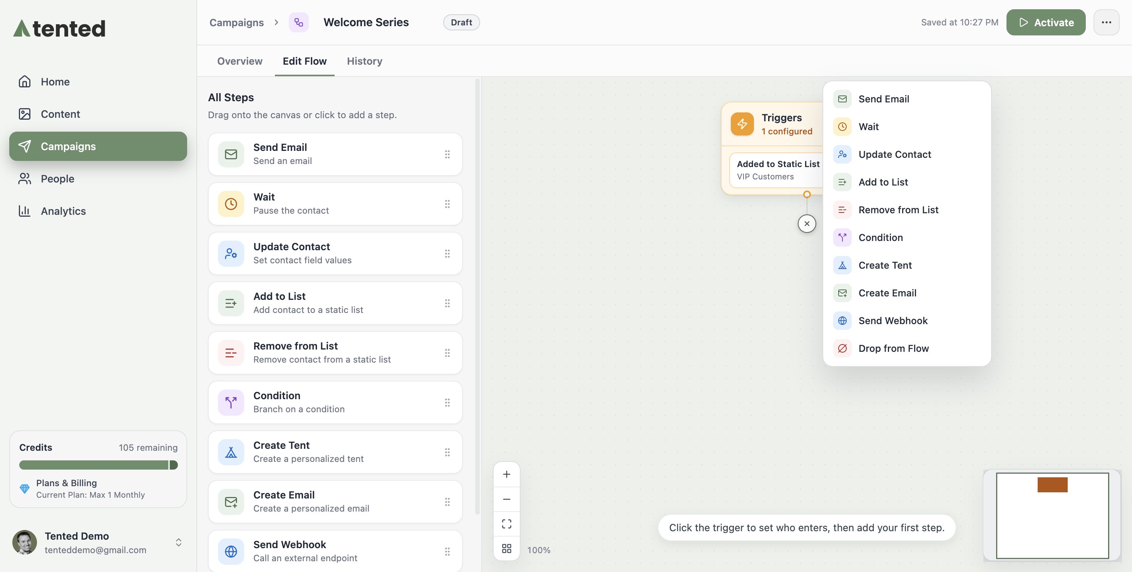Screen dimensions: 1132x572
Task: Click the campaign flow icon beside Welcome Series
Action: [298, 22]
